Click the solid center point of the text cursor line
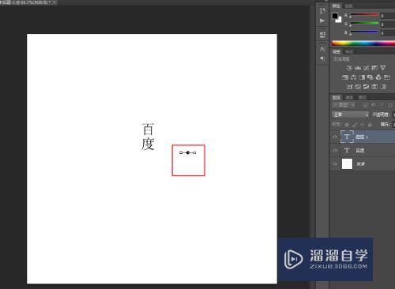 tap(188, 152)
